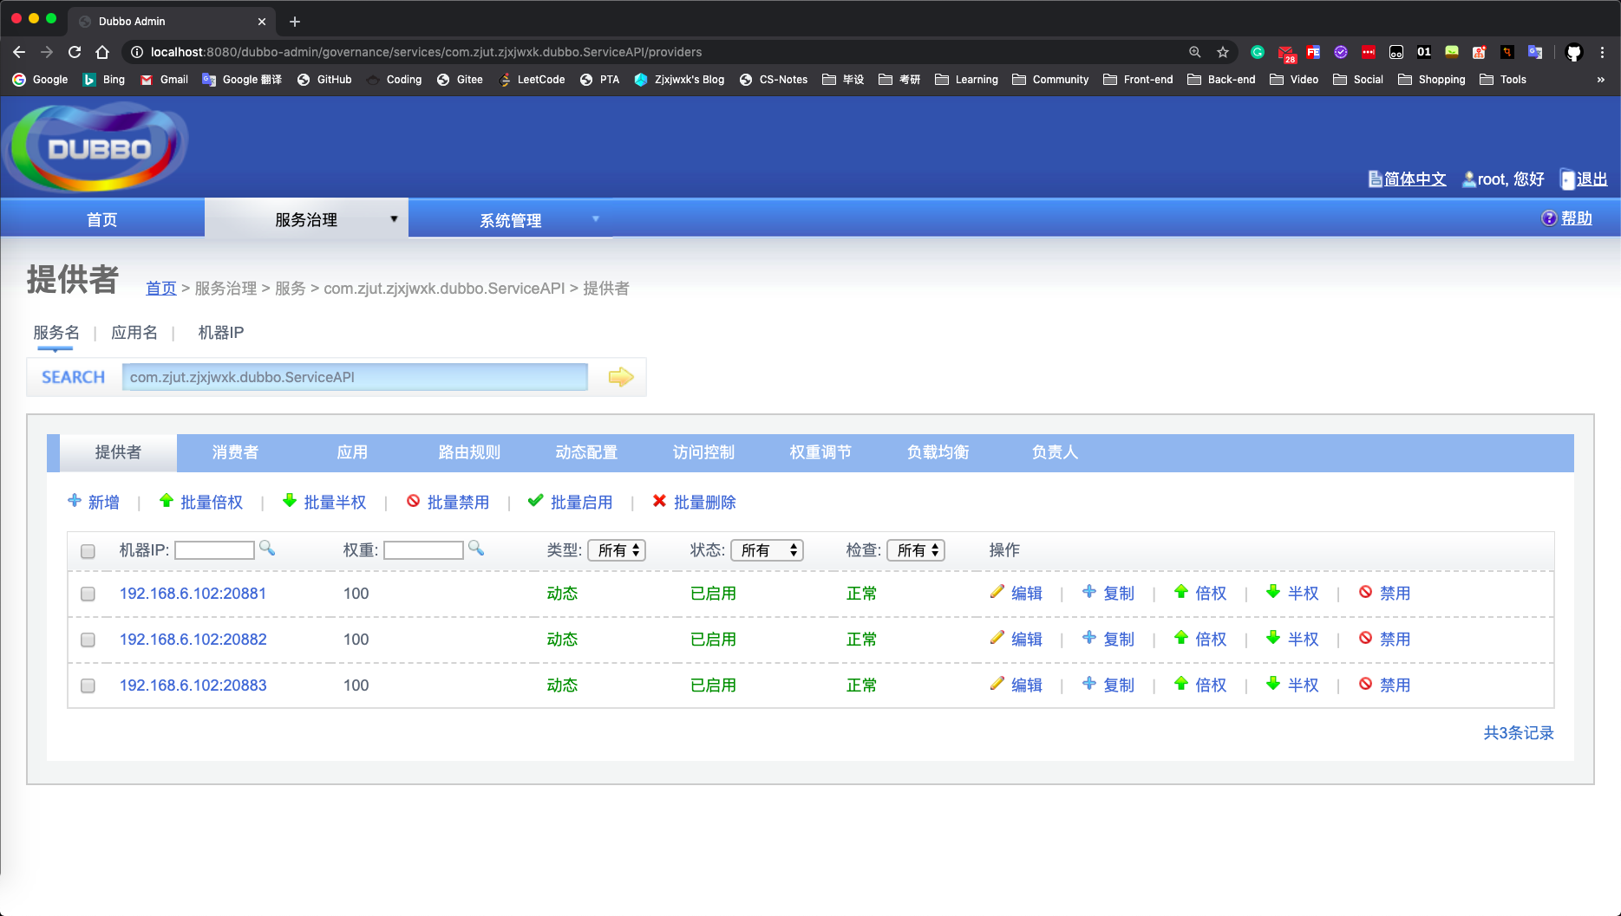Click half weight down arrow for 192.168.6.102:20882
The width and height of the screenshot is (1621, 916).
coord(1273,638)
